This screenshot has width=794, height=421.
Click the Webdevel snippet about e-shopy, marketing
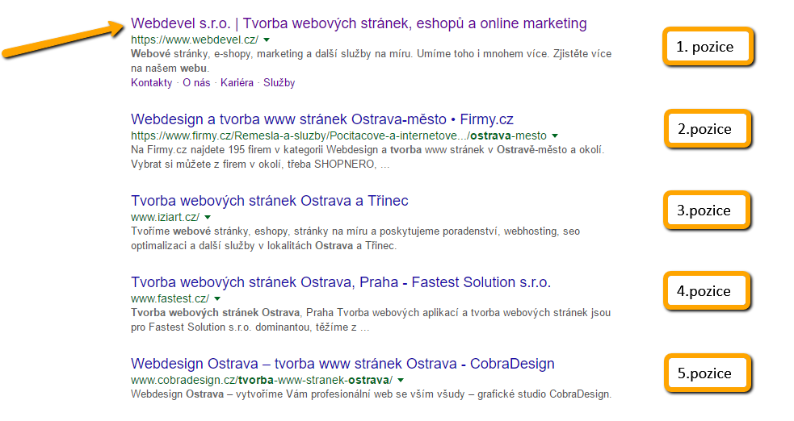(x=372, y=60)
